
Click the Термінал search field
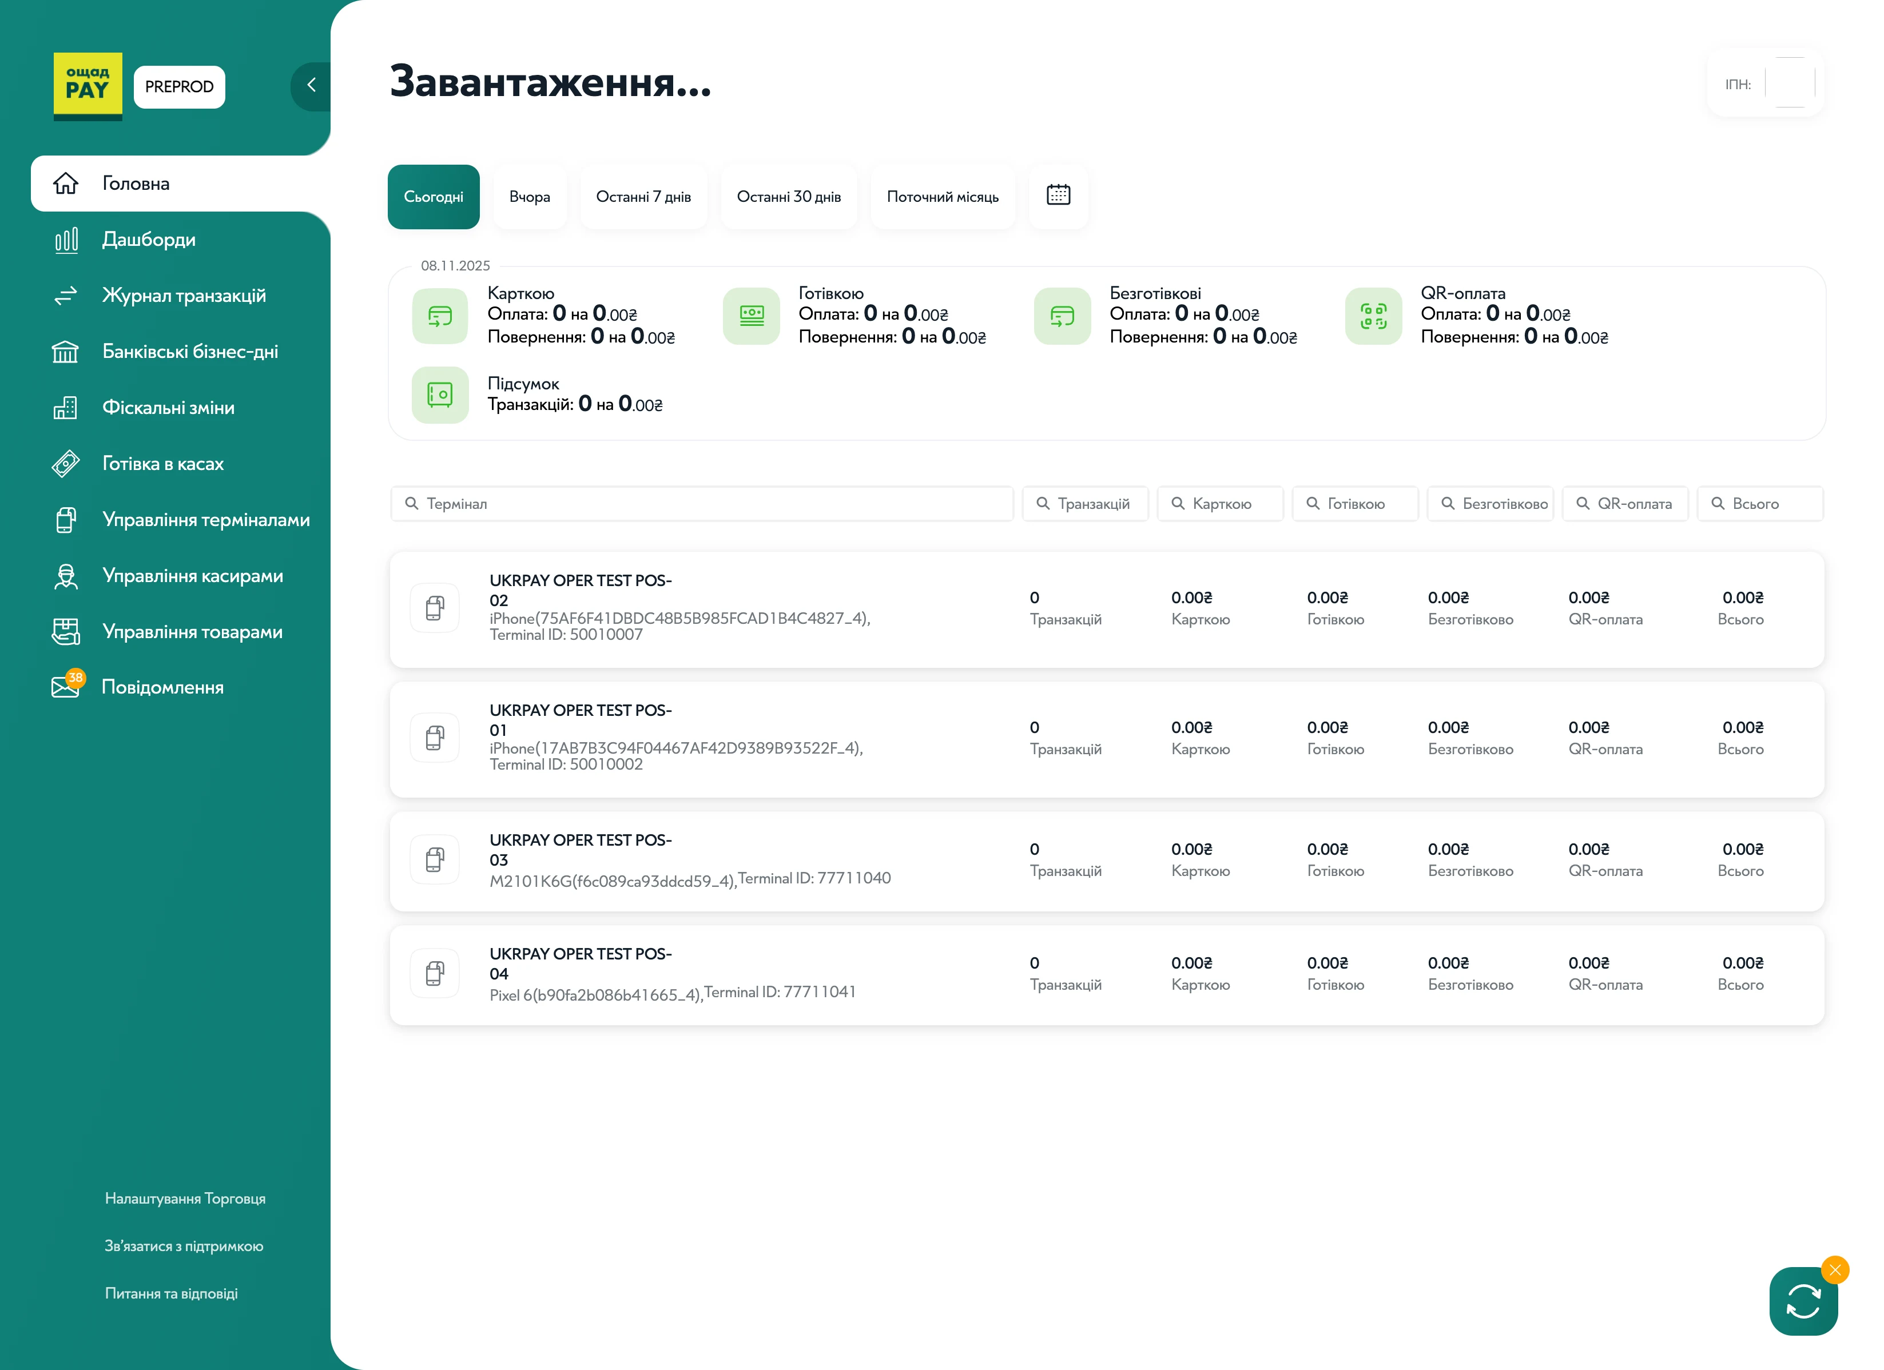coord(702,503)
